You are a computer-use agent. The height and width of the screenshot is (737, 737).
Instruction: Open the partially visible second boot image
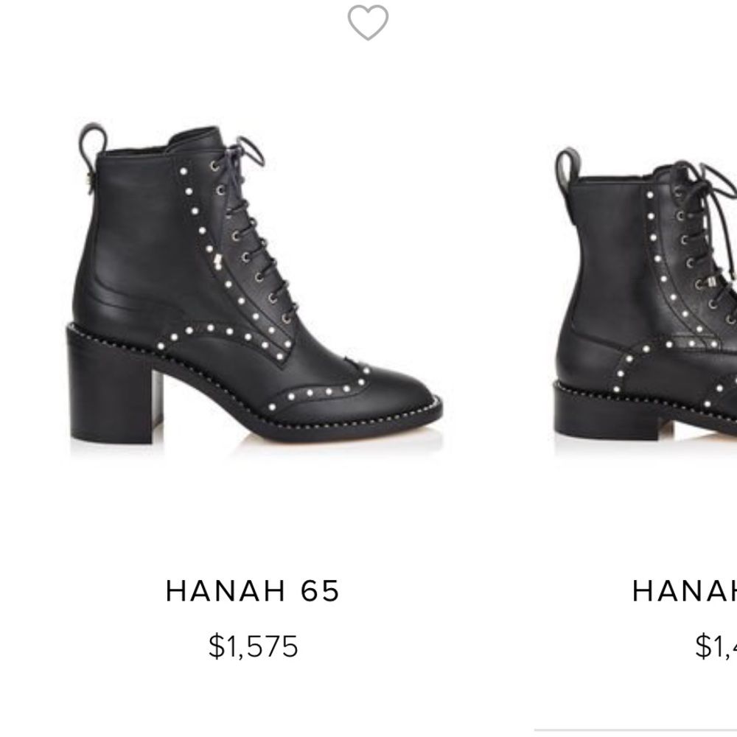649,295
